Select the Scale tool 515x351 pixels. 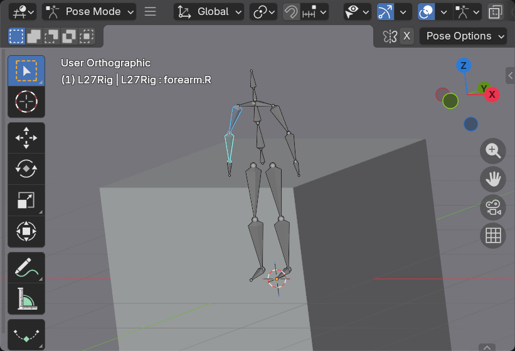click(x=26, y=200)
